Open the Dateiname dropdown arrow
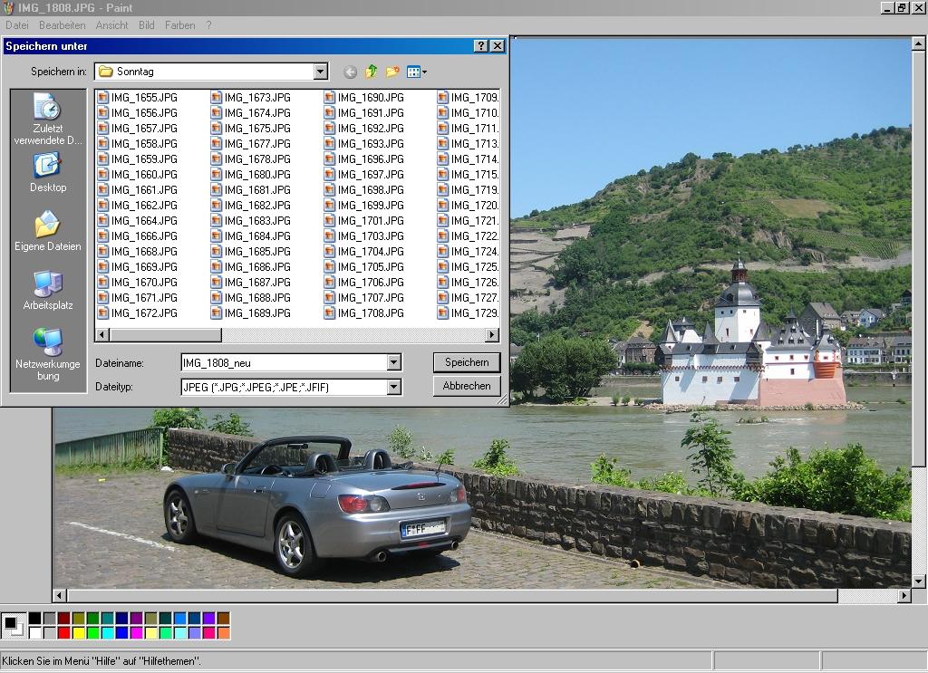Screen dimensions: 928x673 393,362
